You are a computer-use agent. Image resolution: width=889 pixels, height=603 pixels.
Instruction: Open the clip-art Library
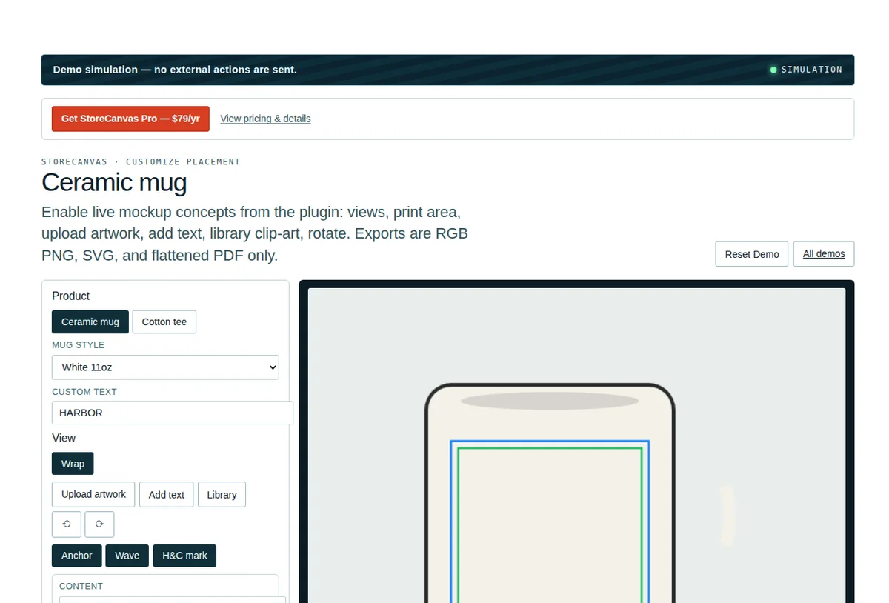(x=222, y=494)
